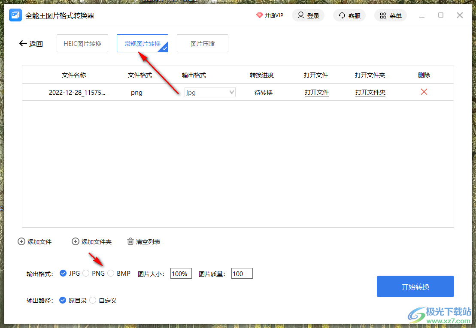476x328 pixels.
Task: Switch to HEIC图片转换 tab
Action: (x=82, y=43)
